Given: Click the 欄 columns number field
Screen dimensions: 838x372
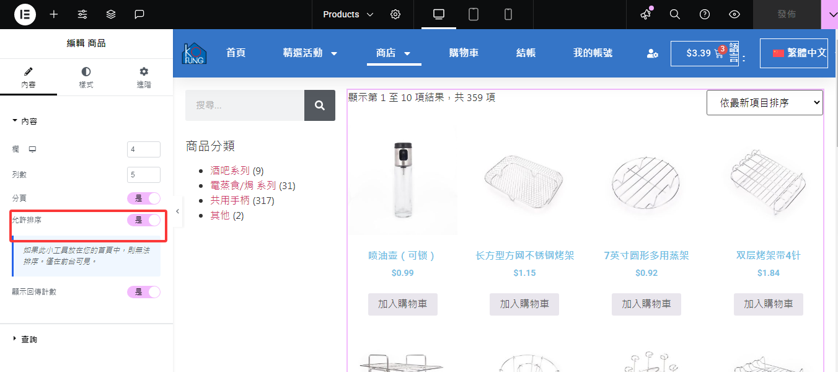Looking at the screenshot, I should click(x=144, y=149).
